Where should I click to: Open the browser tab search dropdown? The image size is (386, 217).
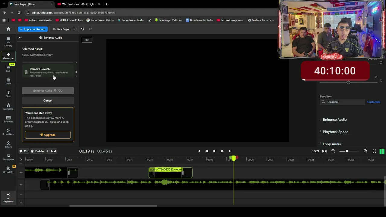tap(4, 4)
